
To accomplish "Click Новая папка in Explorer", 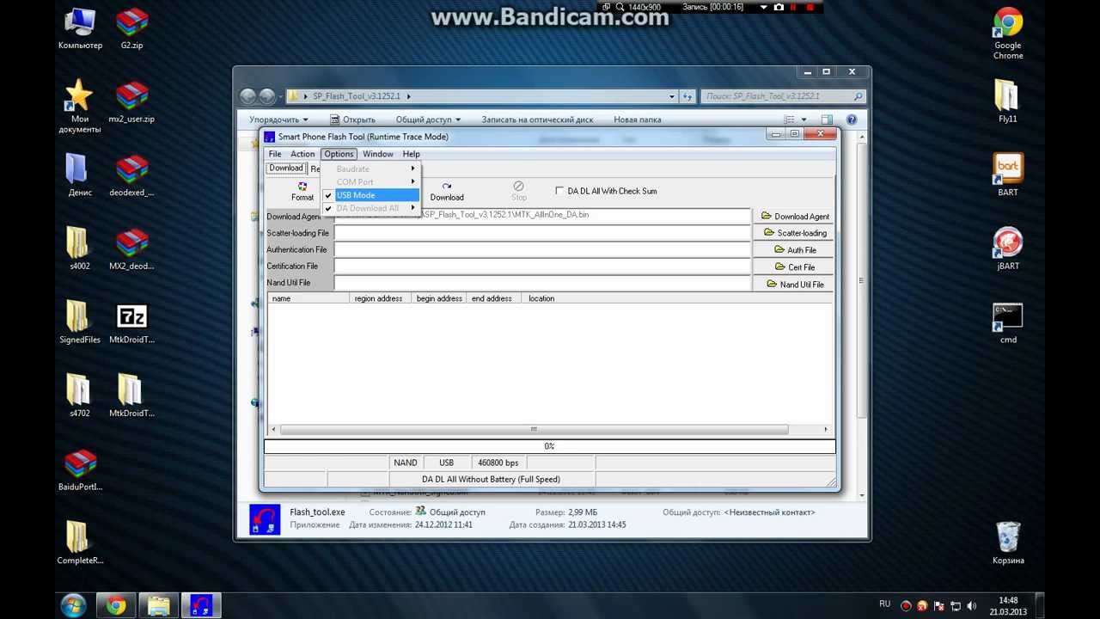I will pos(638,120).
